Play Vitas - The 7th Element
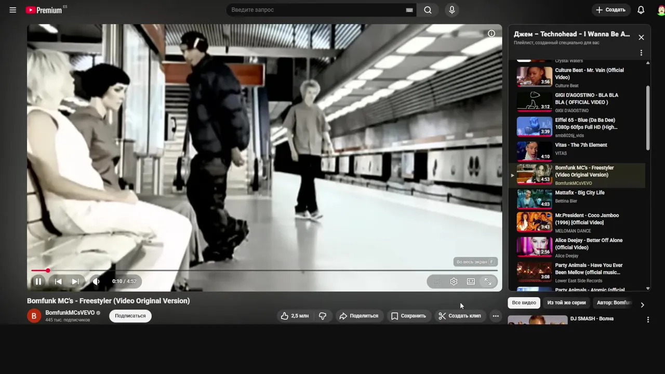 (577, 151)
